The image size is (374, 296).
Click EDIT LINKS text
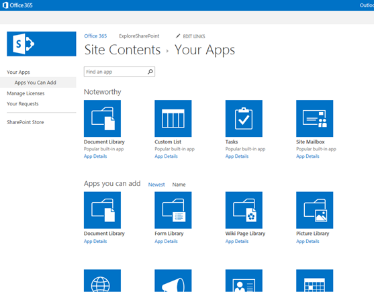194,36
